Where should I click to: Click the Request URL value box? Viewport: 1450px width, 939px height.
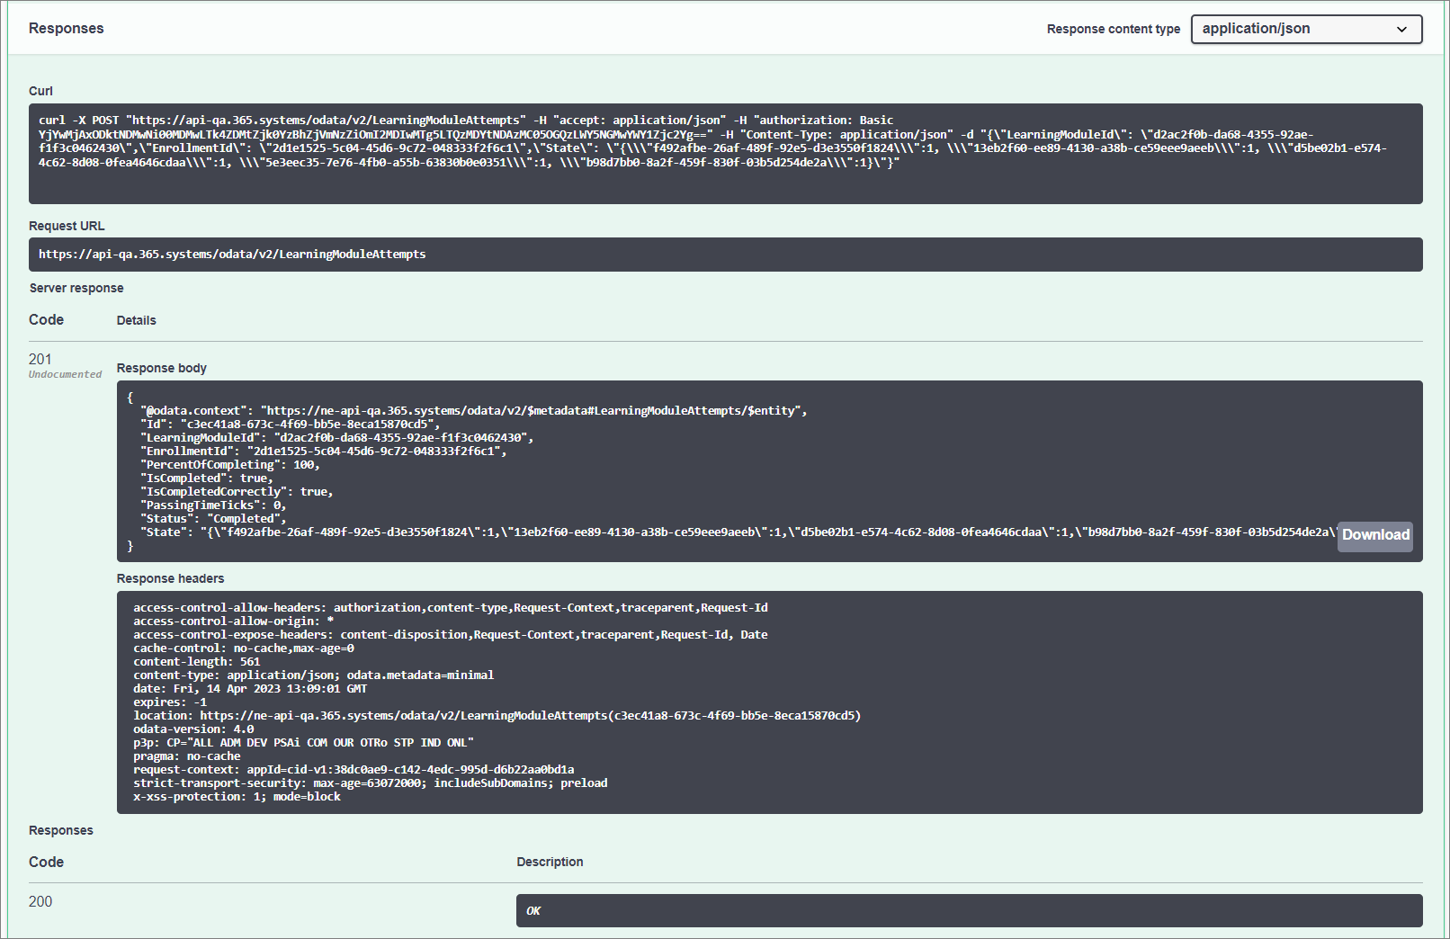[x=724, y=255]
